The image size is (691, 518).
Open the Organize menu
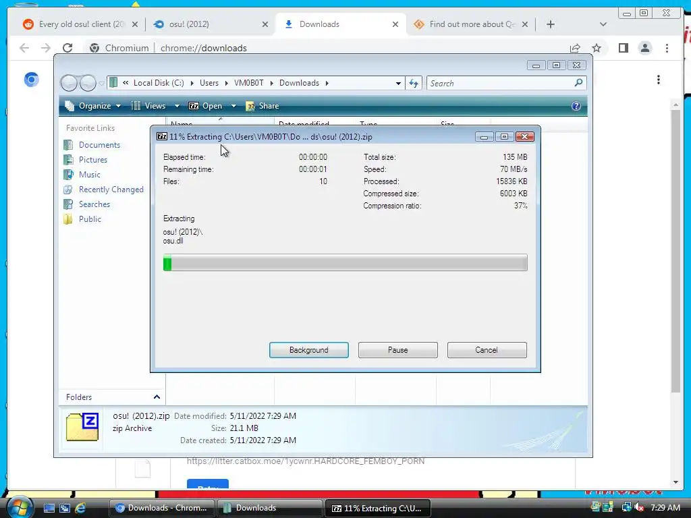[x=93, y=106]
